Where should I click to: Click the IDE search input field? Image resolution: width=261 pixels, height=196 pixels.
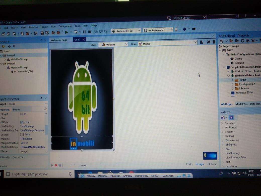click(x=224, y=16)
